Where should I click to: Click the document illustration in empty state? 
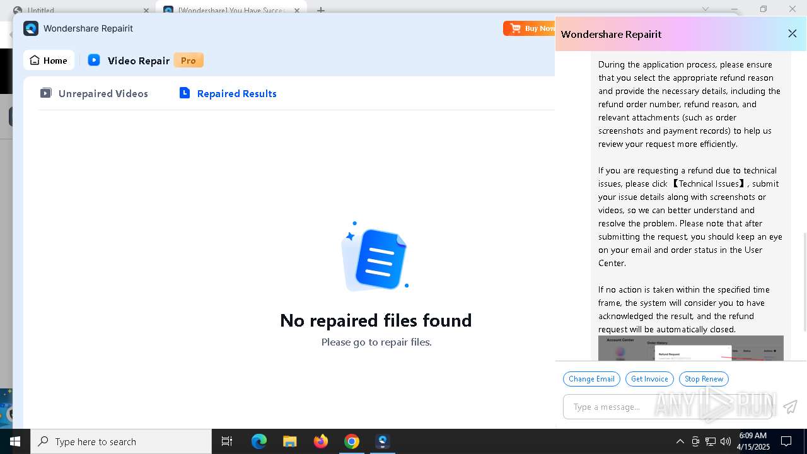click(x=375, y=257)
